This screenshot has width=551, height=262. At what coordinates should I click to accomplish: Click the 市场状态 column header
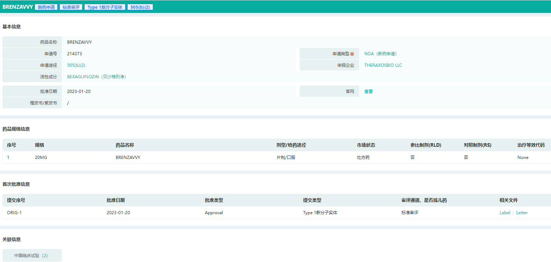(x=366, y=145)
